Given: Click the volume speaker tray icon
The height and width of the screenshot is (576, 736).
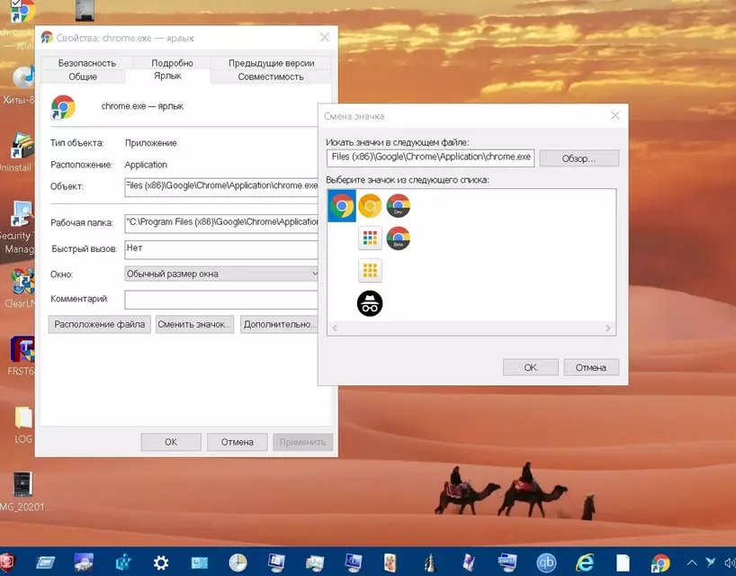Looking at the screenshot, I should click(x=730, y=562).
